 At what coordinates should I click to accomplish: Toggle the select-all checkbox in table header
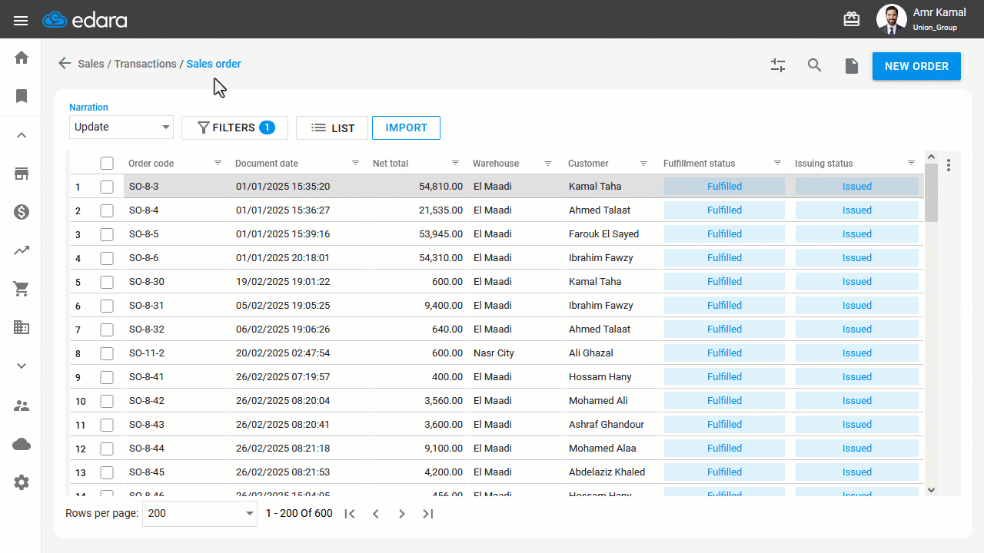pyautogui.click(x=107, y=163)
